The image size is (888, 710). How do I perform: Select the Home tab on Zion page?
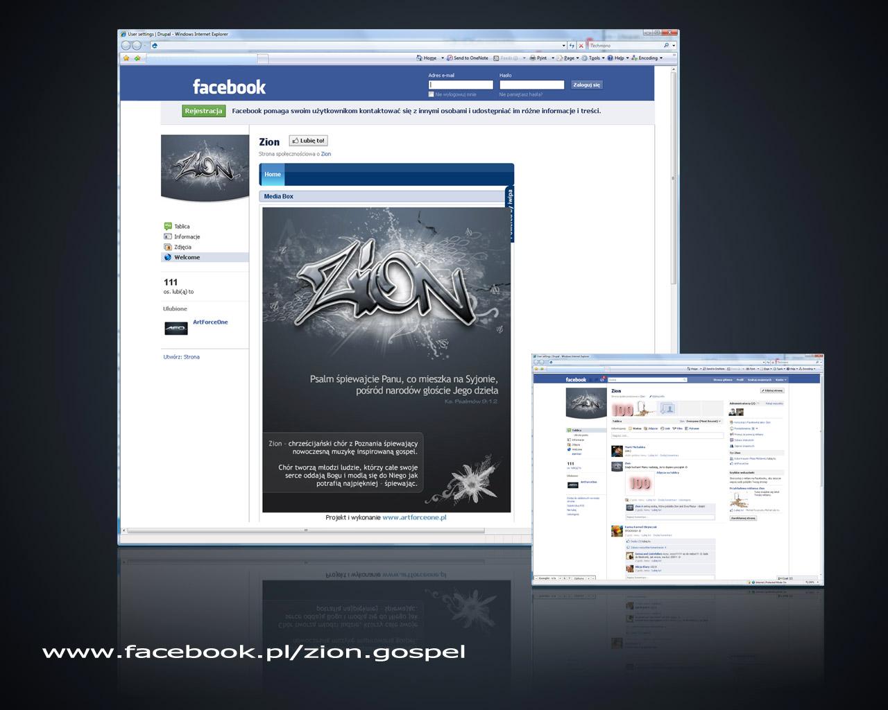coord(273,174)
